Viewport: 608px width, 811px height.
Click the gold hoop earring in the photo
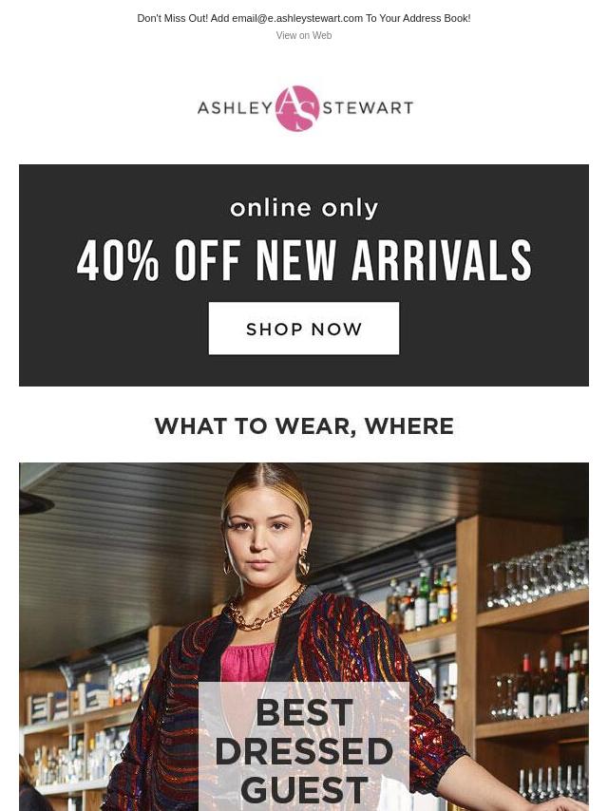point(304,562)
